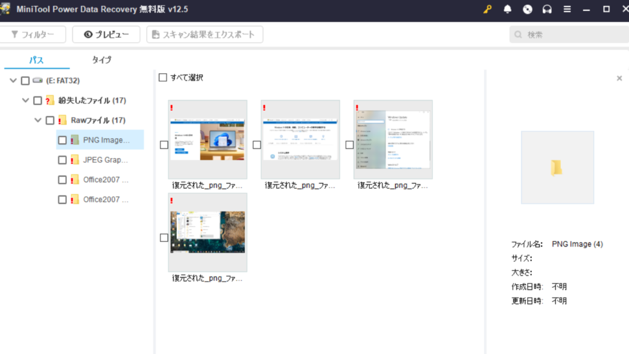The image size is (629, 354).
Task: Click the folder icon in preview pane
Action: (557, 168)
